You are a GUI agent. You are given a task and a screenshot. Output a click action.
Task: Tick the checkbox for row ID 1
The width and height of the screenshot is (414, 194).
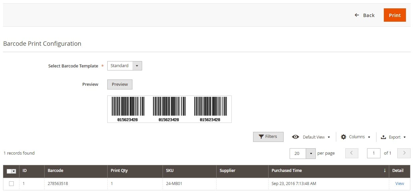click(x=11, y=184)
